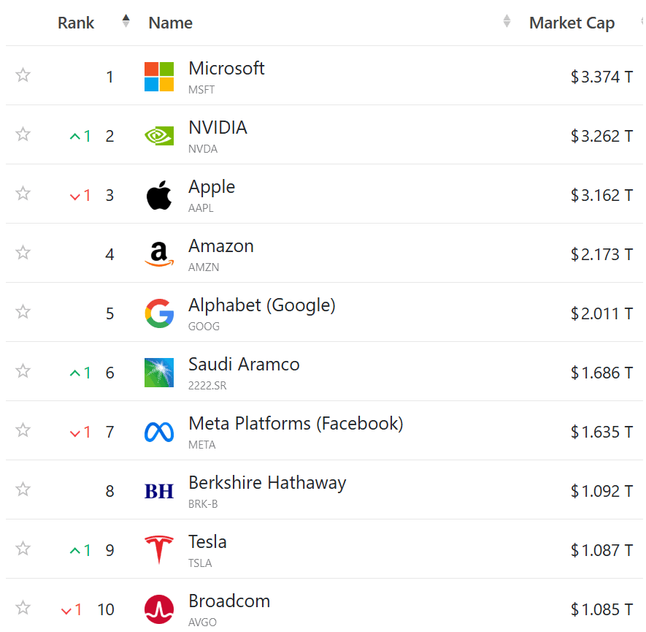Open the Meta Platforms (Facebook) link
The width and height of the screenshot is (646, 632).
click(295, 424)
